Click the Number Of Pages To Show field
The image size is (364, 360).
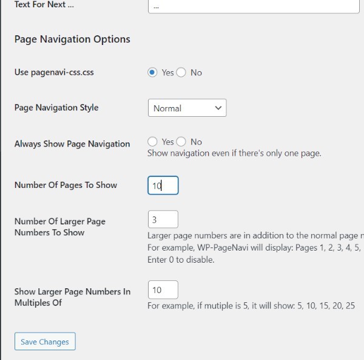click(x=163, y=185)
